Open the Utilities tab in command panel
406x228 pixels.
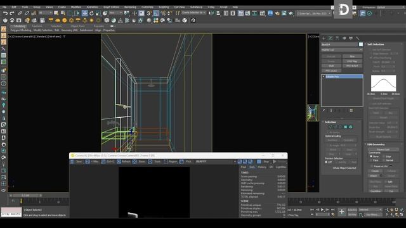(x=358, y=38)
